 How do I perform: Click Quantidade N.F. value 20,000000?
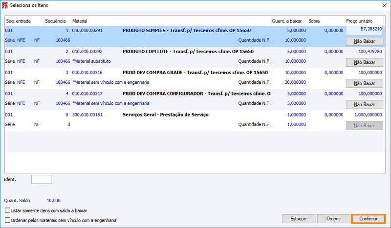[x=295, y=82]
